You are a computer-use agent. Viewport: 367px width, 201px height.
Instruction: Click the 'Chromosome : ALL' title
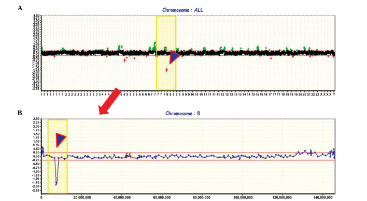click(x=182, y=10)
